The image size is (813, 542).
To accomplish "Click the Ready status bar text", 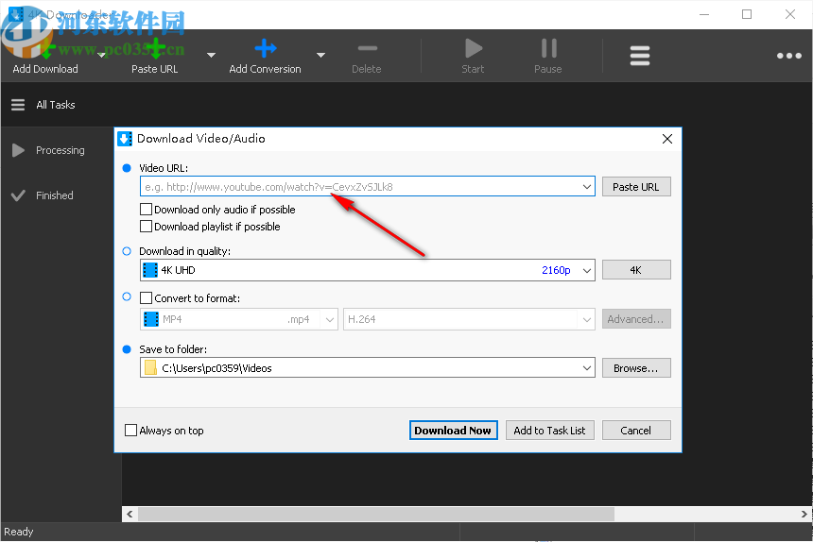I will pos(19,532).
